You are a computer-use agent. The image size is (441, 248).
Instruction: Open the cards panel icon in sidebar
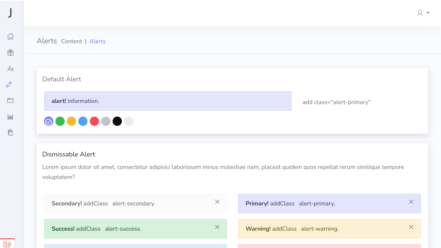[10, 100]
